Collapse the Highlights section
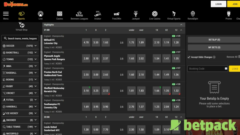The height and width of the screenshot is (135, 240). tap(181, 25)
